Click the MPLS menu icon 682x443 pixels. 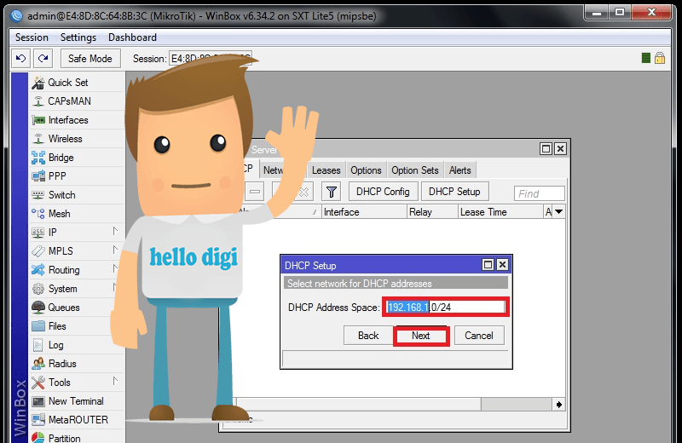(38, 250)
